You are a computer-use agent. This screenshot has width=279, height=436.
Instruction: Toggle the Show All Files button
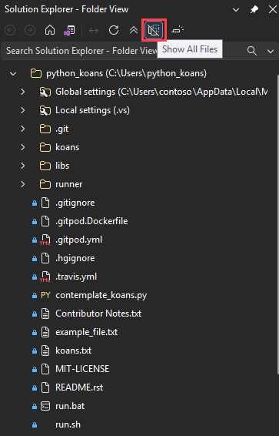[x=154, y=30]
